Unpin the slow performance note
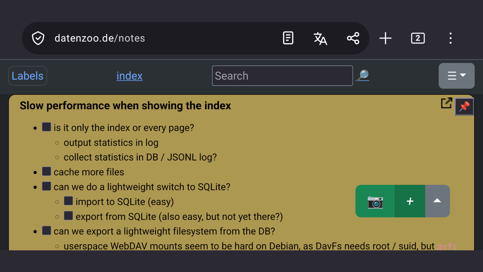 pos(464,107)
